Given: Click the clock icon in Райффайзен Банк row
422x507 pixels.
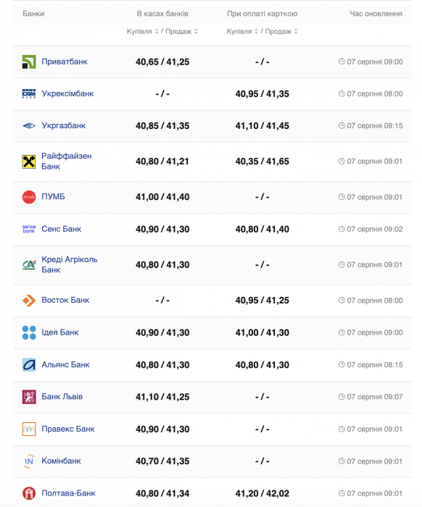Looking at the screenshot, I should (x=342, y=162).
